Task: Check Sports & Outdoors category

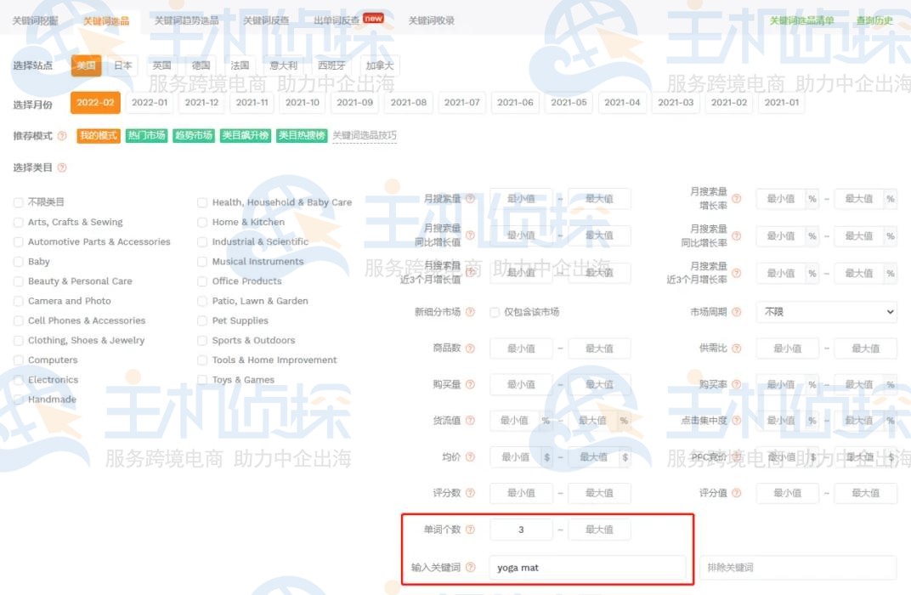Action: [x=202, y=341]
